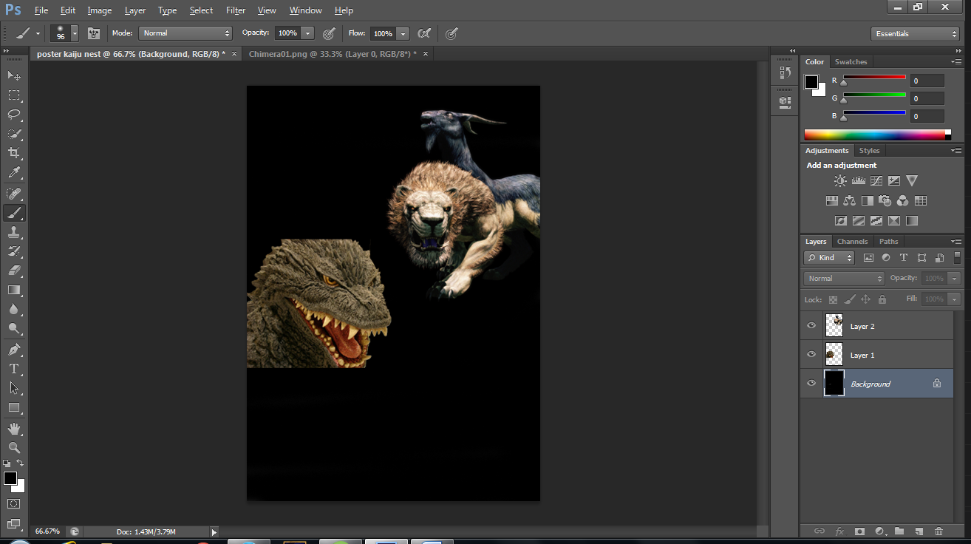971x544 pixels.
Task: Switch to the Channels tab
Action: tap(852, 242)
